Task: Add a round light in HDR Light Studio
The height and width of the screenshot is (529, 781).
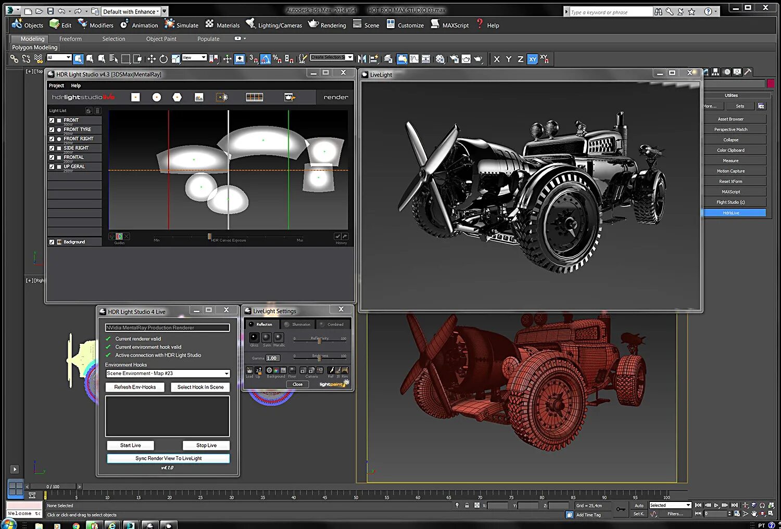Action: 156,97
